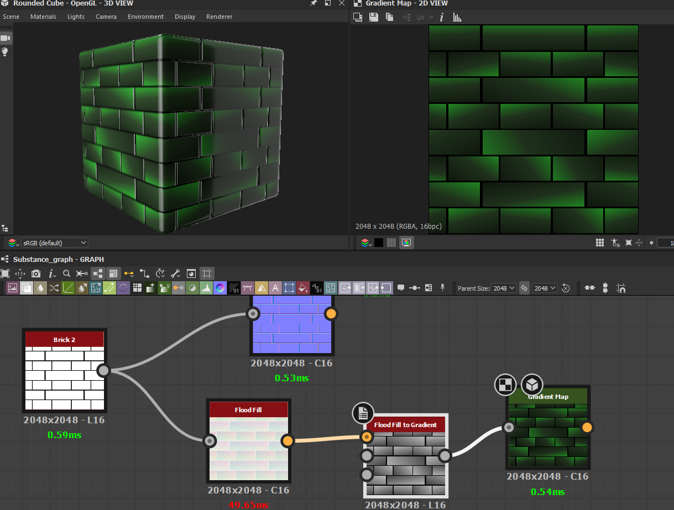Expand the graph info 'i' dropdown
Screen dimensions: 674x510
(52, 274)
